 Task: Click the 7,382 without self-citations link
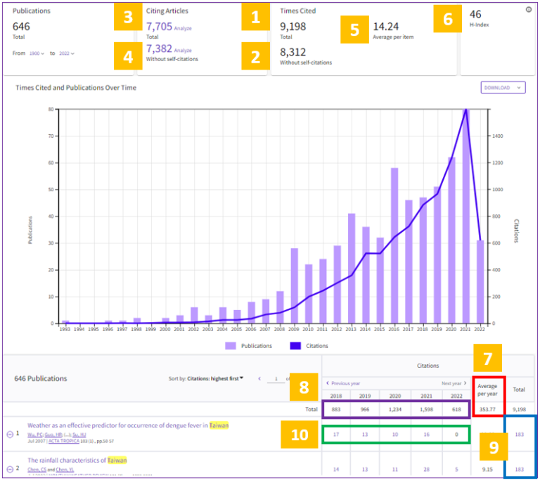[x=159, y=49]
